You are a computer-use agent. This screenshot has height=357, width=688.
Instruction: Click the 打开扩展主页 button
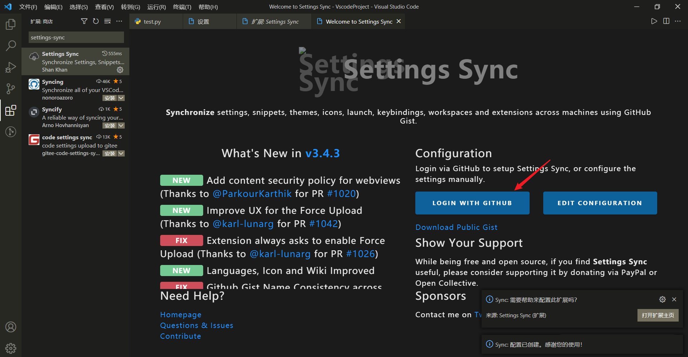point(658,315)
